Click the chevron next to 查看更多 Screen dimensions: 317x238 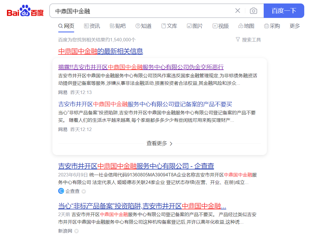pos(171,144)
